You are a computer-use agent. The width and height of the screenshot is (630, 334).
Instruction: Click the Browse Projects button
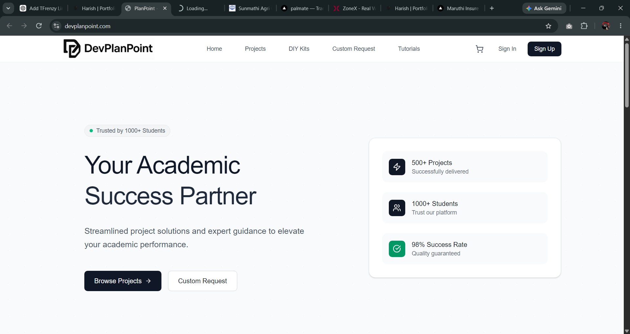(123, 281)
